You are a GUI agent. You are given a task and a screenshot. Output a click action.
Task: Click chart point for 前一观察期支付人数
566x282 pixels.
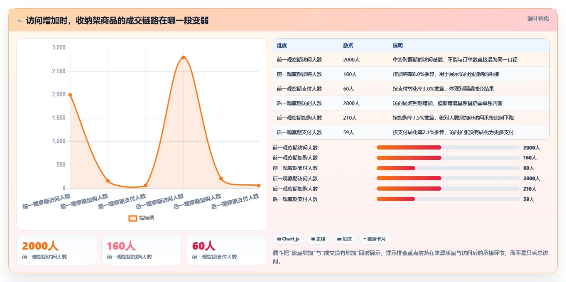(x=145, y=185)
